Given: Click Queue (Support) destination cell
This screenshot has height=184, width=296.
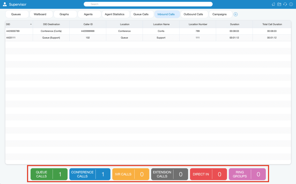Looking at the screenshot, I should (x=51, y=38).
